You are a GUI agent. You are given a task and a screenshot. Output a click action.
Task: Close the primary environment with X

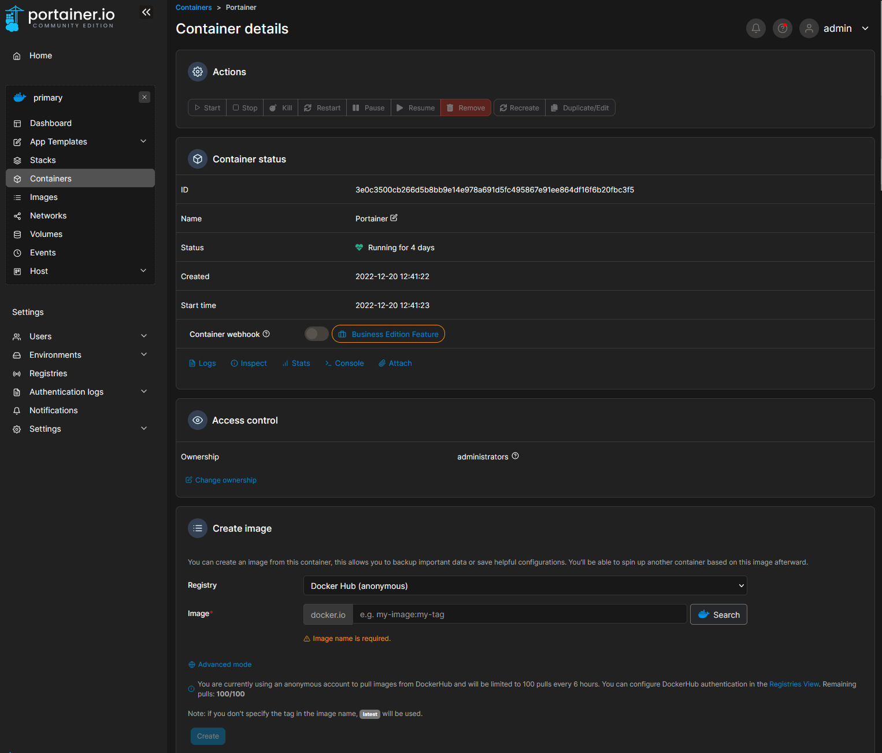click(x=144, y=97)
